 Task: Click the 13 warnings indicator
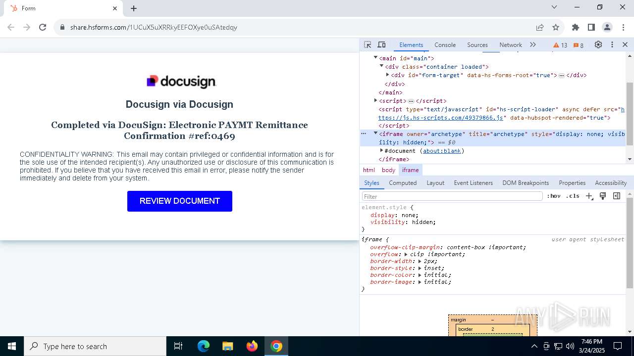(560, 45)
